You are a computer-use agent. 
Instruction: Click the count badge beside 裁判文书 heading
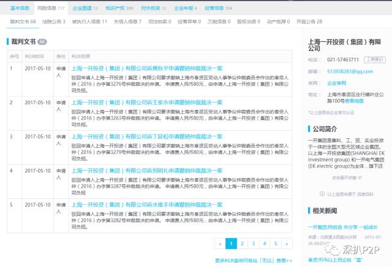42,42
